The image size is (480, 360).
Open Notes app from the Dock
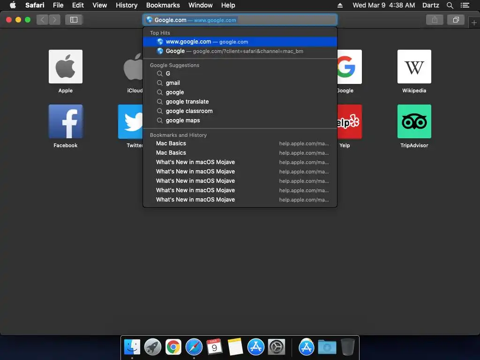(235, 347)
